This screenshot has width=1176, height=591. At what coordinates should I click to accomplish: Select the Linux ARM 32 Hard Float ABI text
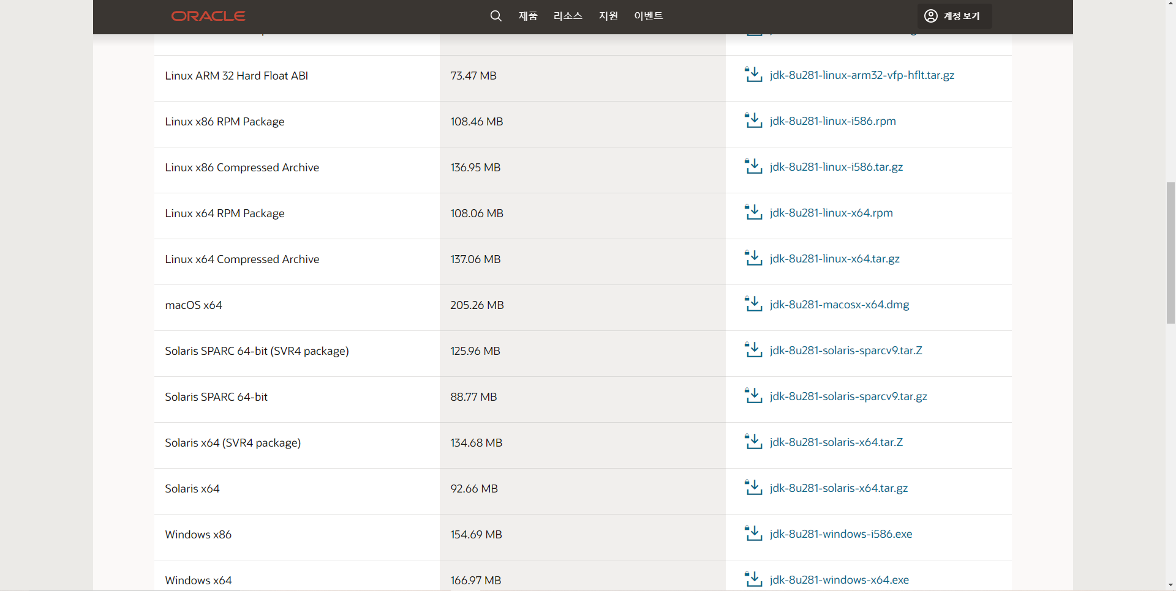coord(236,76)
